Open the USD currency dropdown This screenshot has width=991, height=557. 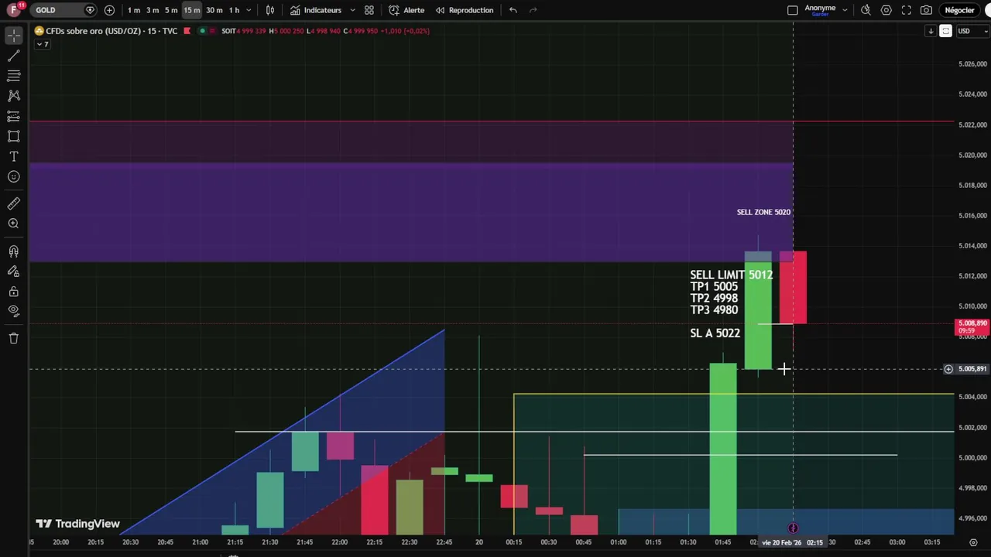pyautogui.click(x=972, y=31)
